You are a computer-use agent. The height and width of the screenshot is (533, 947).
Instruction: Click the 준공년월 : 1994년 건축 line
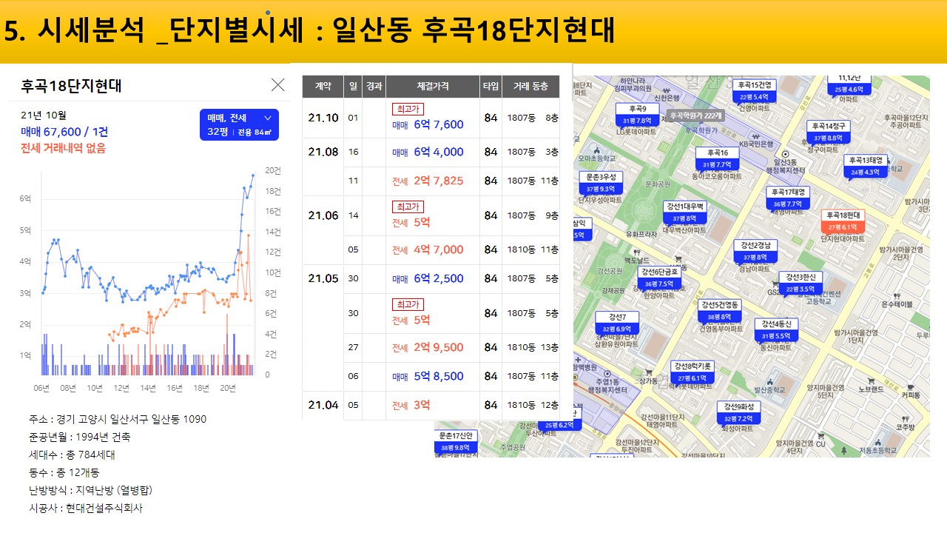pos(80,437)
